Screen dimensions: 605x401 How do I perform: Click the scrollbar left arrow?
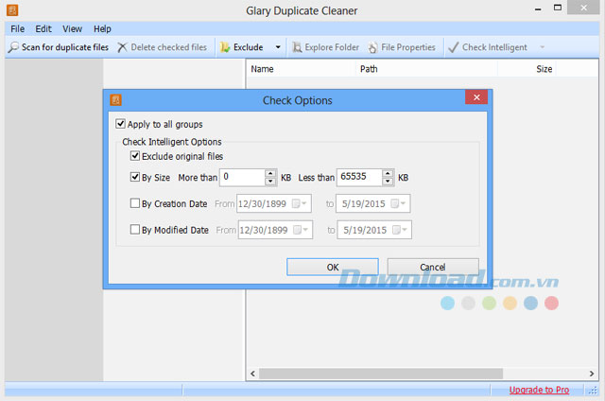[252, 374]
